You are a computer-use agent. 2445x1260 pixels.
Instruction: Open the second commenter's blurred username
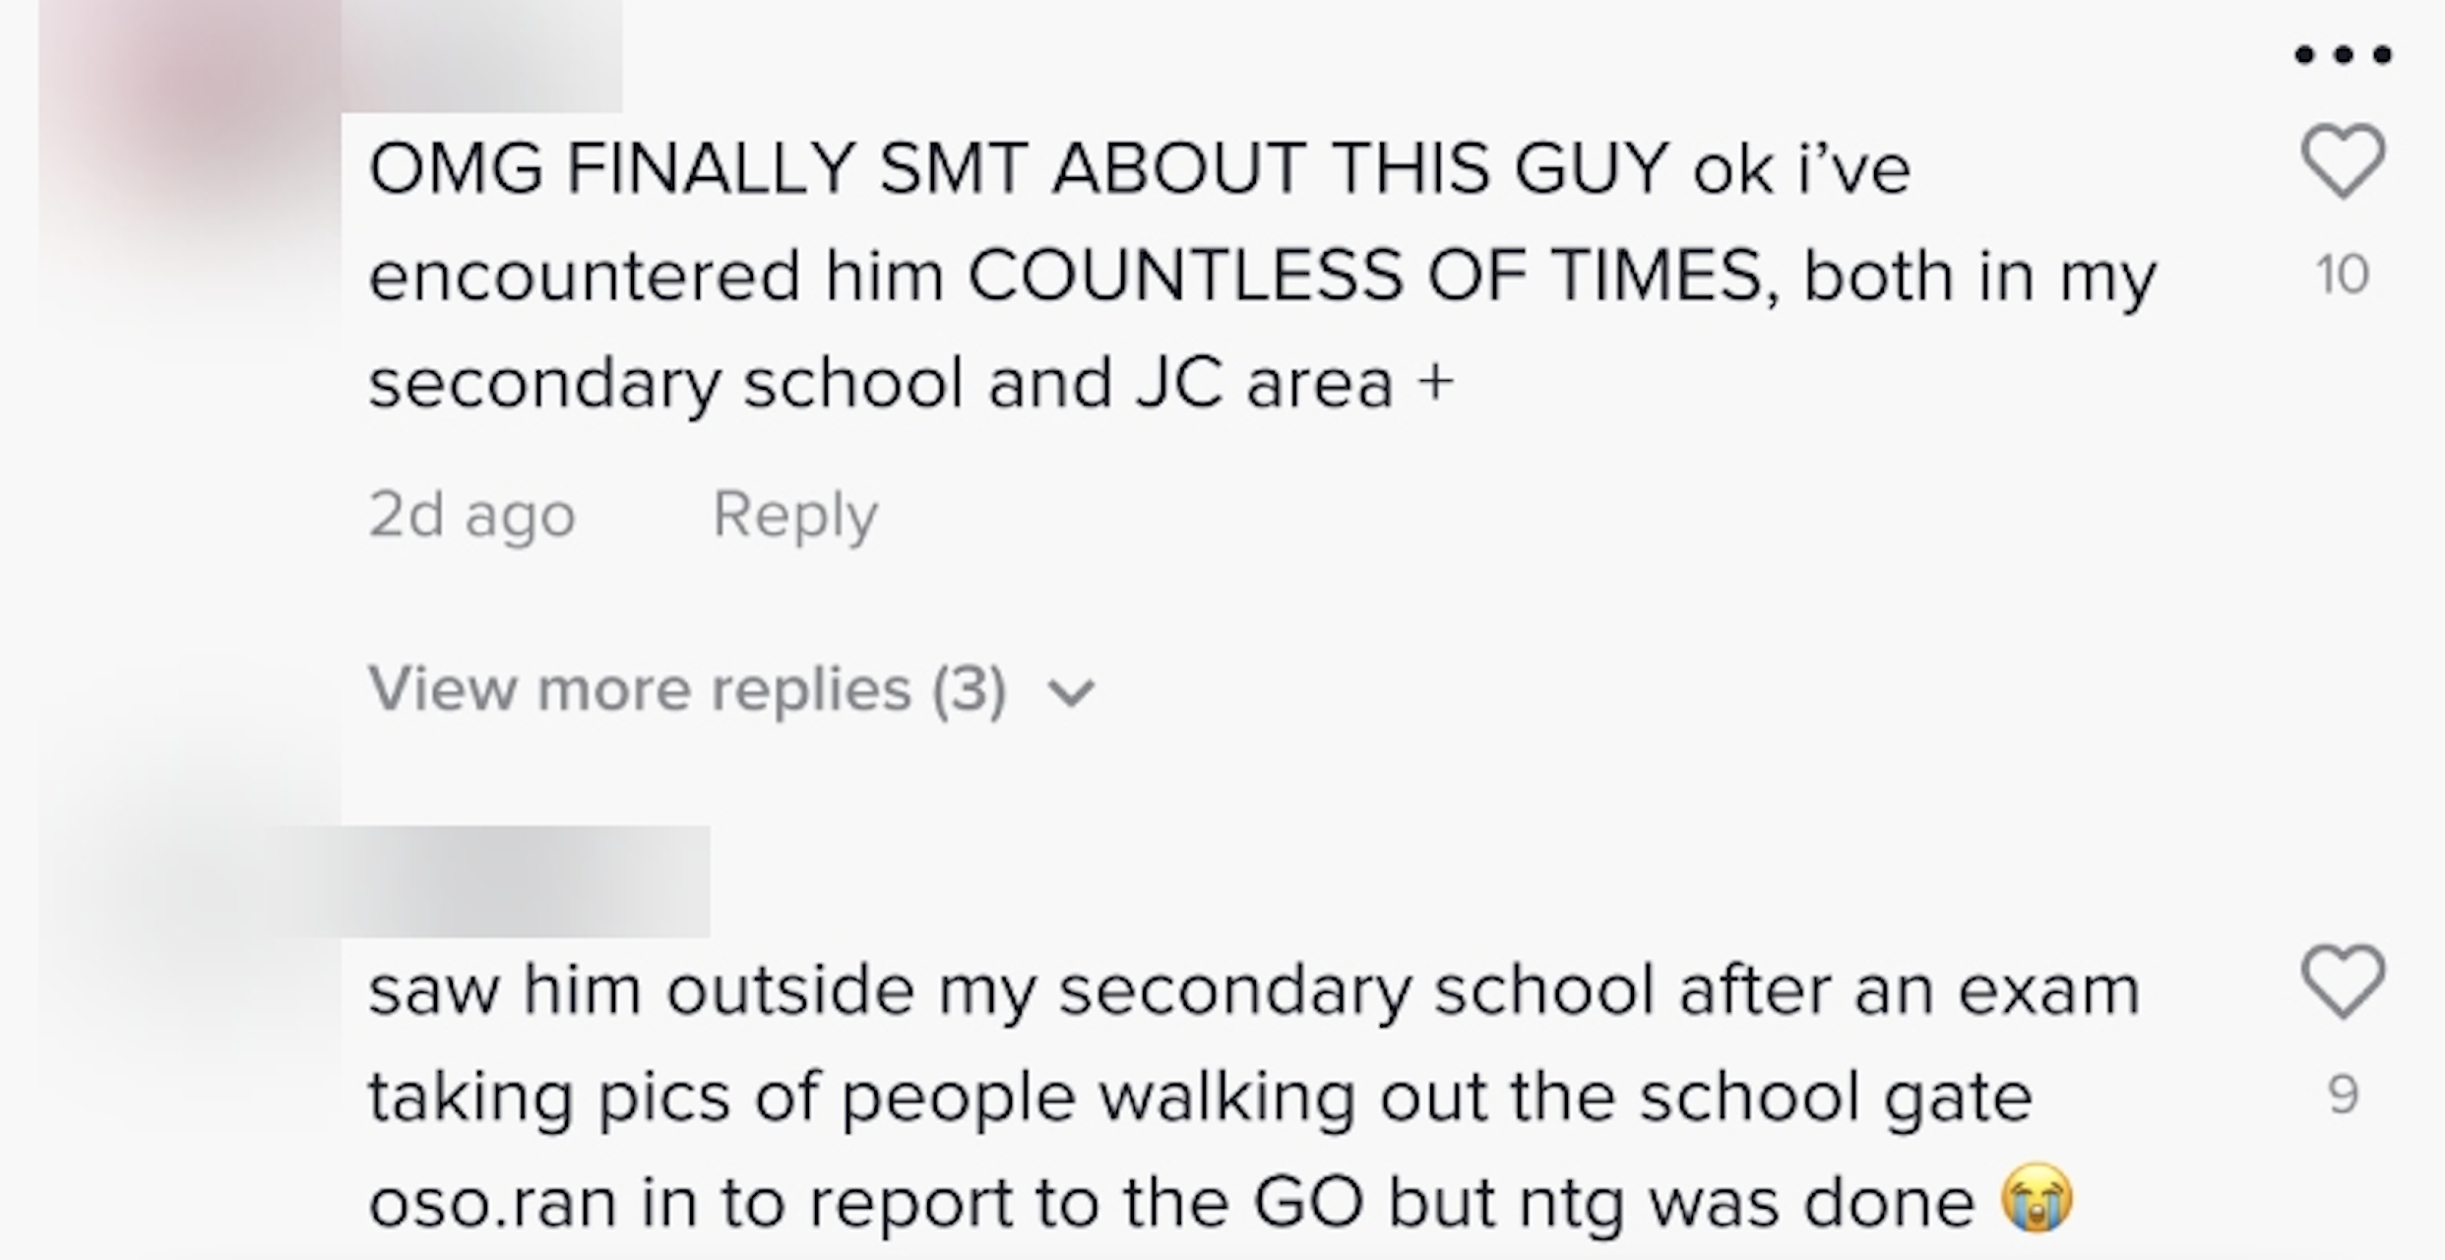click(527, 882)
